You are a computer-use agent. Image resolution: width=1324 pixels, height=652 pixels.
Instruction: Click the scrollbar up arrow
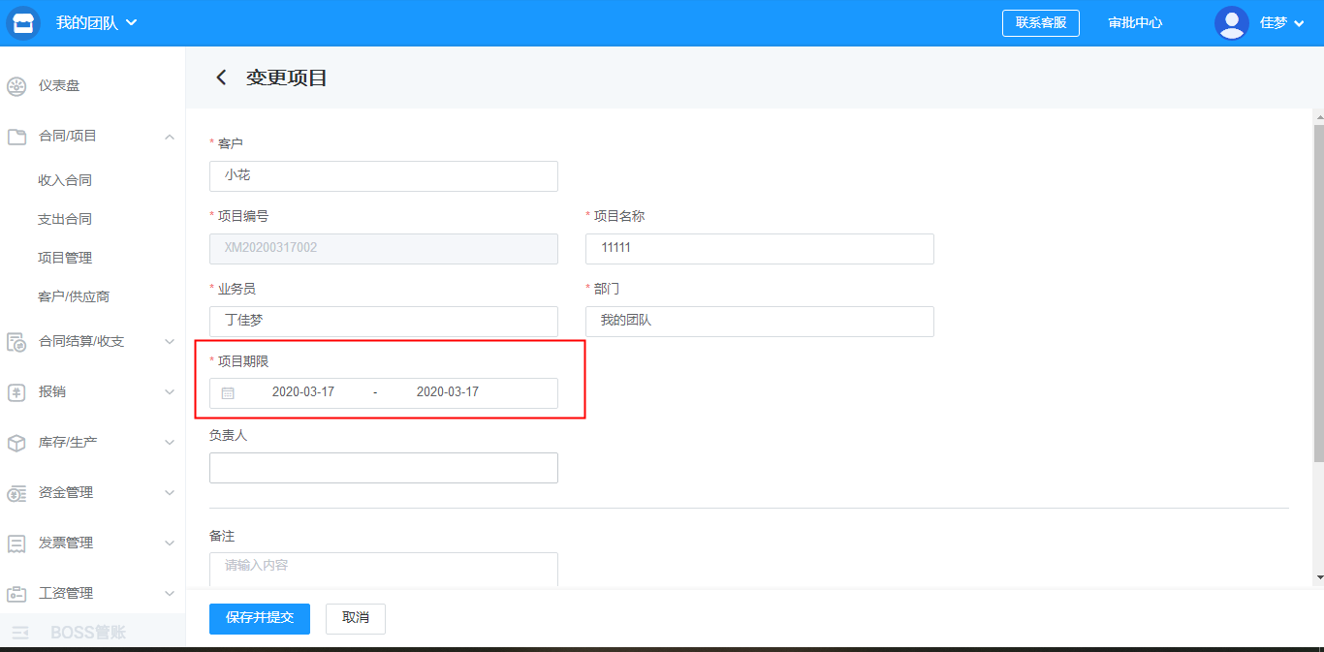click(x=1318, y=115)
